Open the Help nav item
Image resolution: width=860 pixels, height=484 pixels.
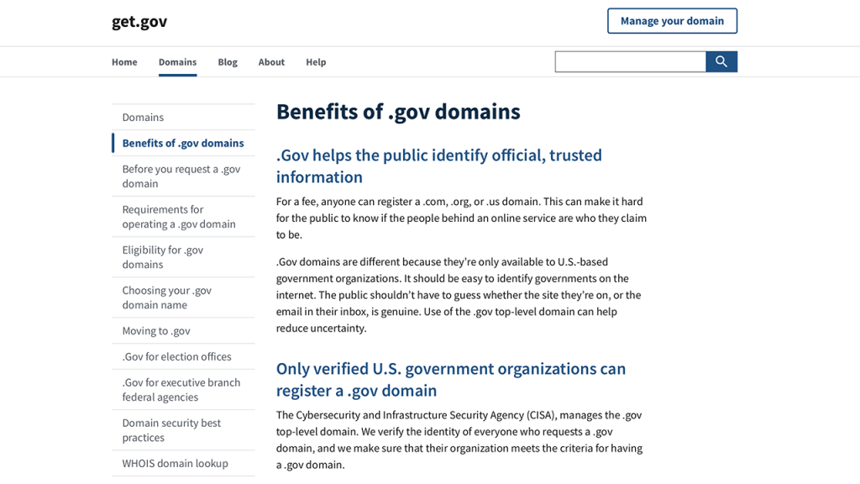[x=316, y=62]
